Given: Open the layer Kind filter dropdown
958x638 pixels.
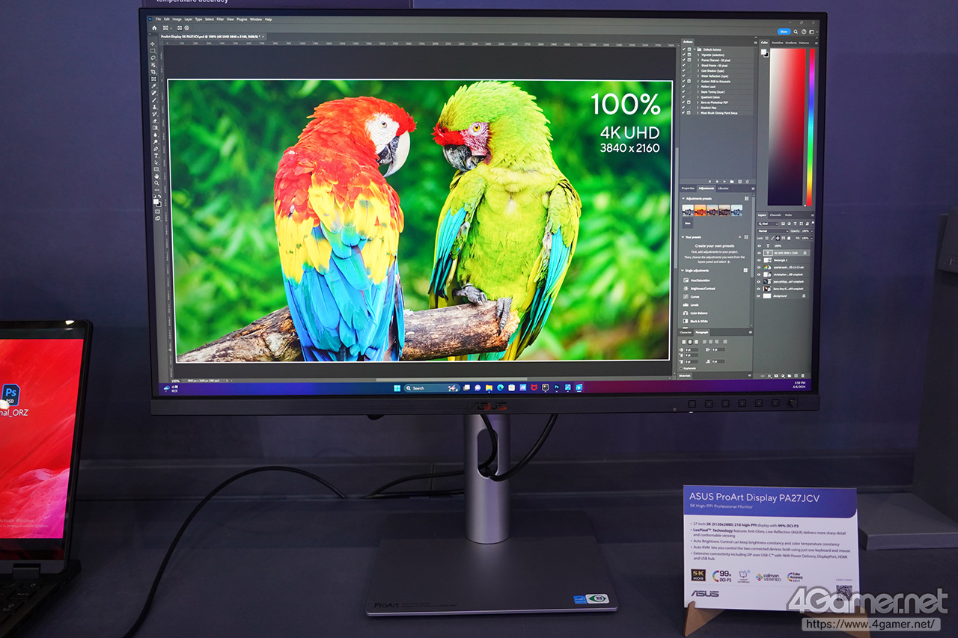Looking at the screenshot, I should (769, 224).
